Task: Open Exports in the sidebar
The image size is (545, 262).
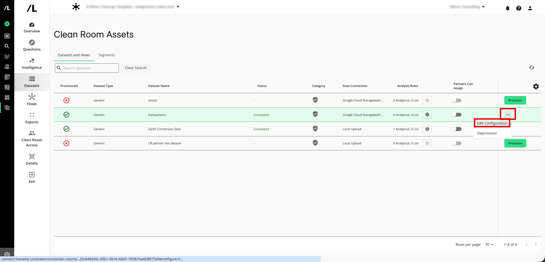Action: 32,118
